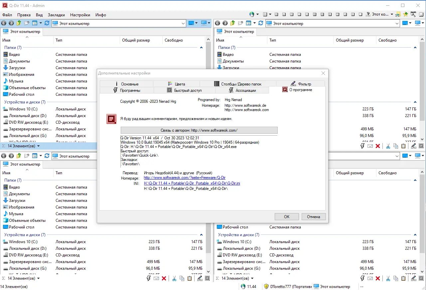Go up one level in top-left pane

click(x=19, y=23)
